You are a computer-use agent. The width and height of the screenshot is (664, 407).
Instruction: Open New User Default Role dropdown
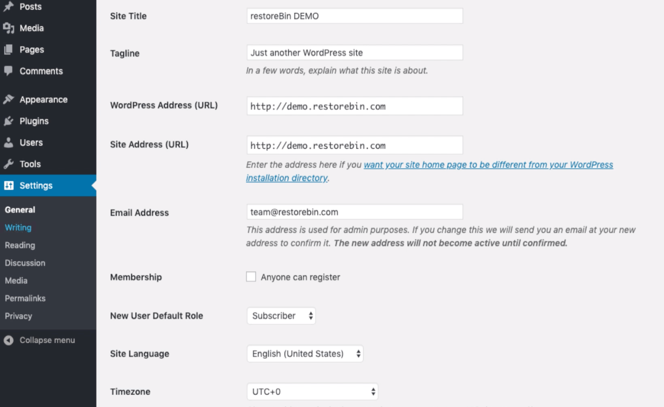[281, 316]
